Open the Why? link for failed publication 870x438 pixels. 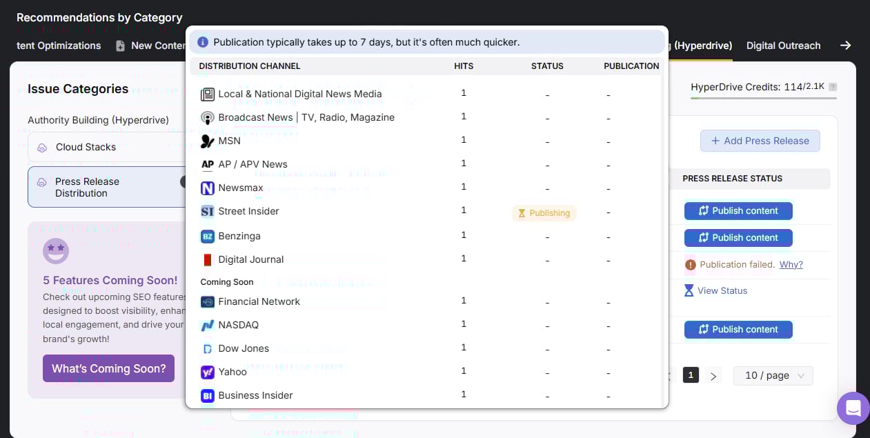[791, 264]
